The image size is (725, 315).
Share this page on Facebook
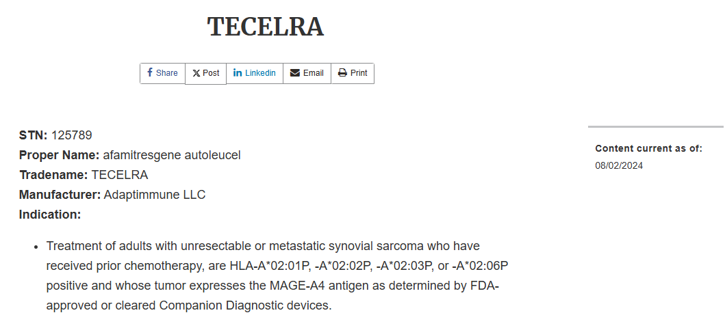point(163,73)
